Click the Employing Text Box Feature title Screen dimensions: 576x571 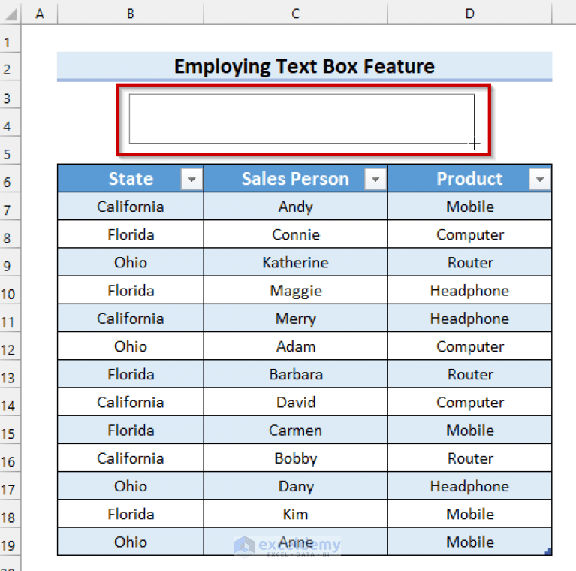click(304, 67)
